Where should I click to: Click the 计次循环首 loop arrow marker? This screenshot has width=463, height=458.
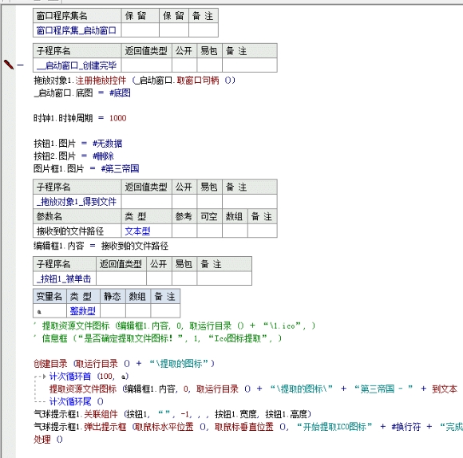44,377
